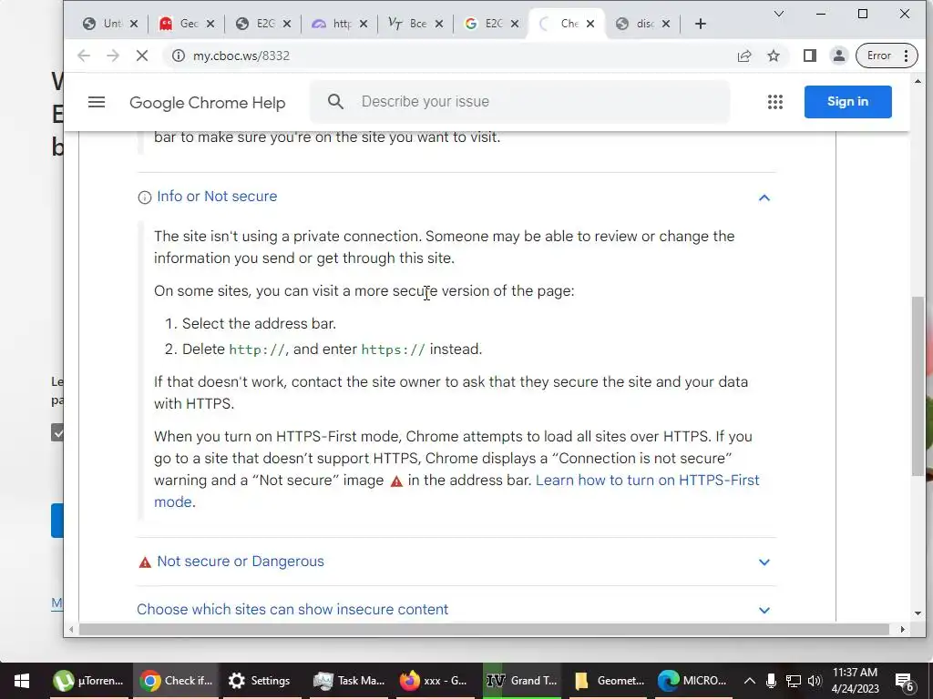This screenshot has height=699, width=933.
Task: Open the volume tray icon
Action: pos(815,681)
